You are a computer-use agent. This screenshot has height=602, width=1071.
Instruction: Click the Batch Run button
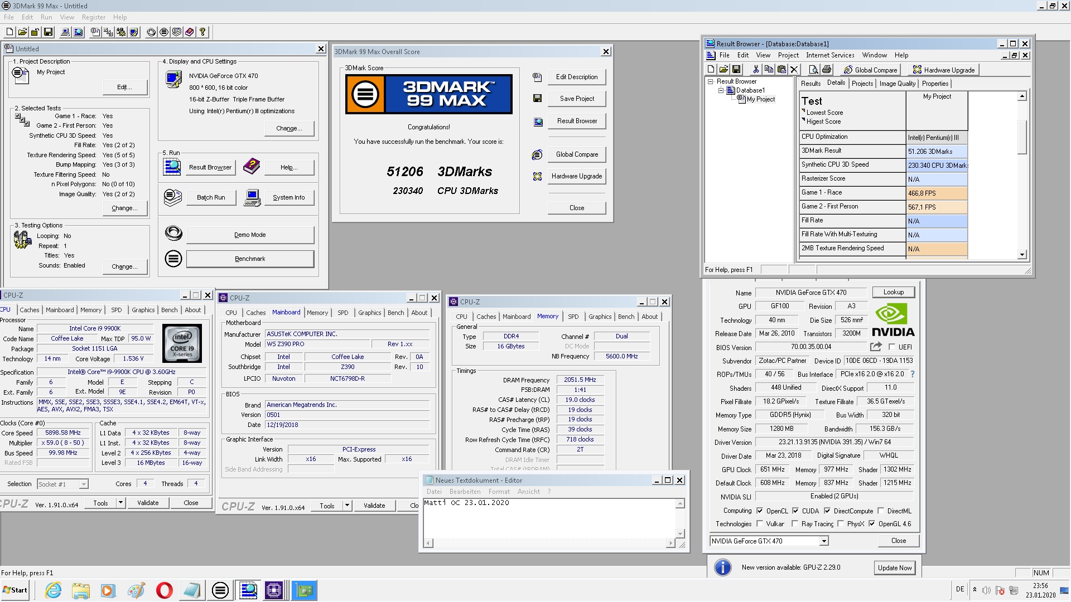(211, 197)
